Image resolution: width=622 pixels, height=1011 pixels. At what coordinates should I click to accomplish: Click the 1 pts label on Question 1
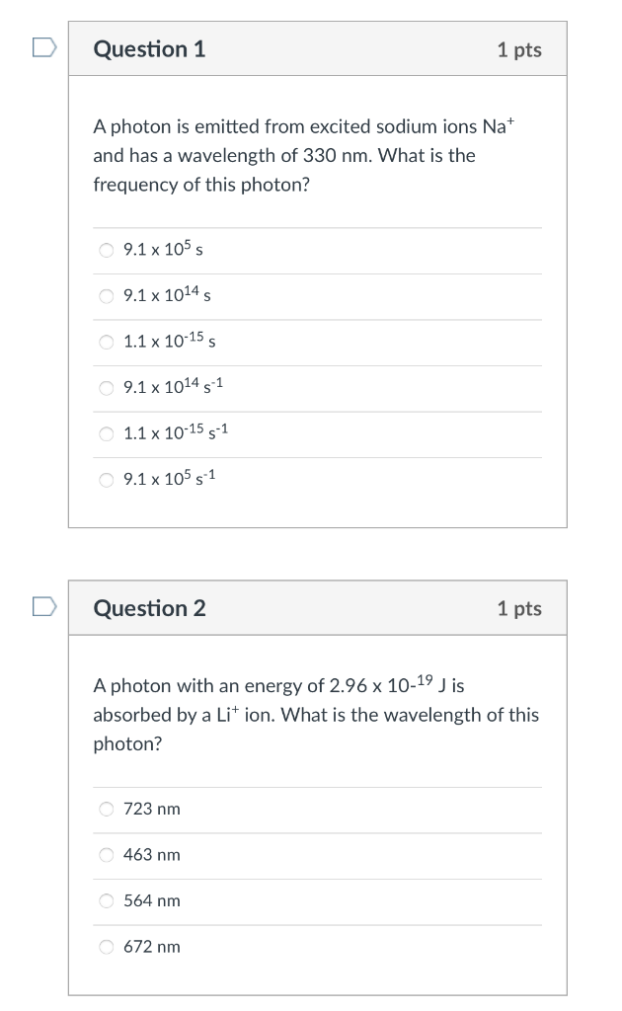click(x=519, y=50)
